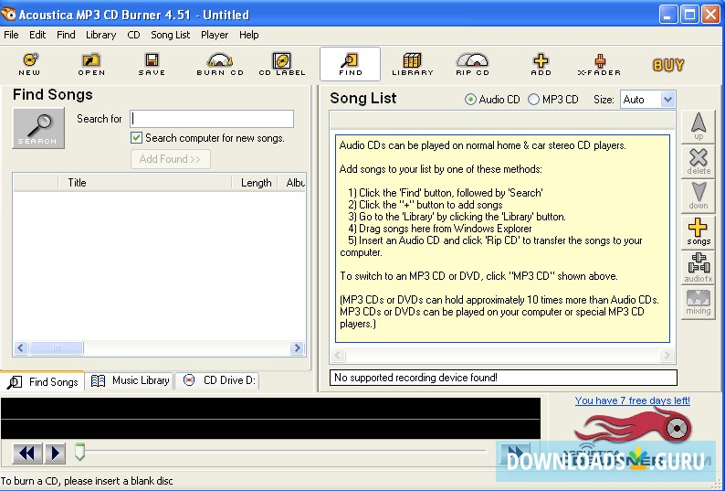
Task: Click the magnifier Search button
Action: pos(38,128)
